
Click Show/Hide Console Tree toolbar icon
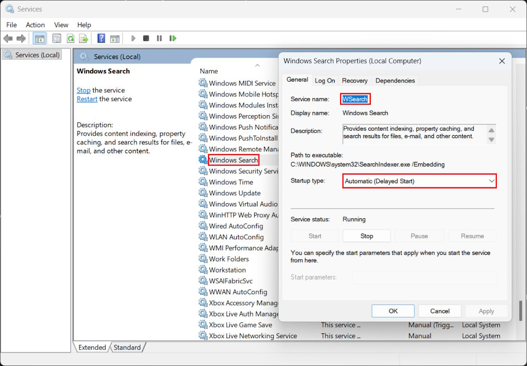coord(40,39)
